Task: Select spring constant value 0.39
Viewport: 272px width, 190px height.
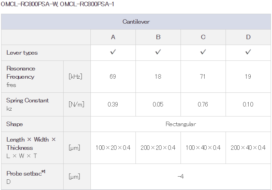Action: tap(113, 104)
